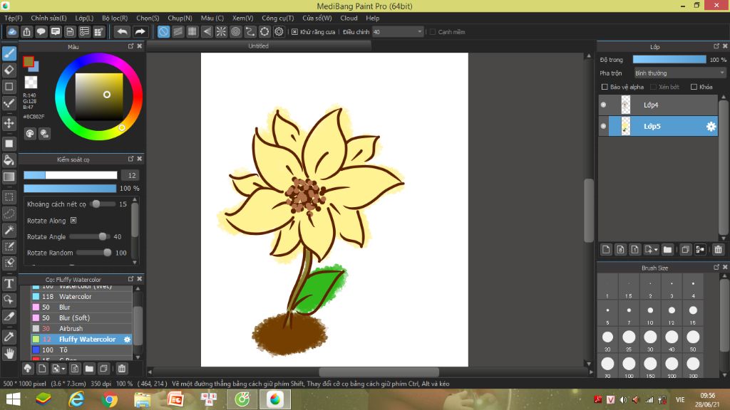Select the Magic Wand tool
The image size is (730, 410).
tap(9, 230)
